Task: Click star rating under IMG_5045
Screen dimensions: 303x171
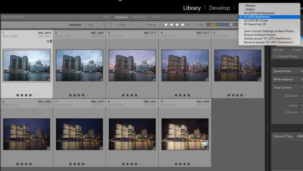Action: click(77, 95)
